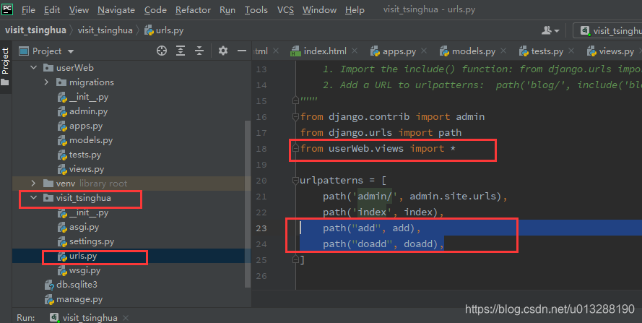Image resolution: width=642 pixels, height=323 pixels.
Task: Open the Code menu
Action: [155, 10]
